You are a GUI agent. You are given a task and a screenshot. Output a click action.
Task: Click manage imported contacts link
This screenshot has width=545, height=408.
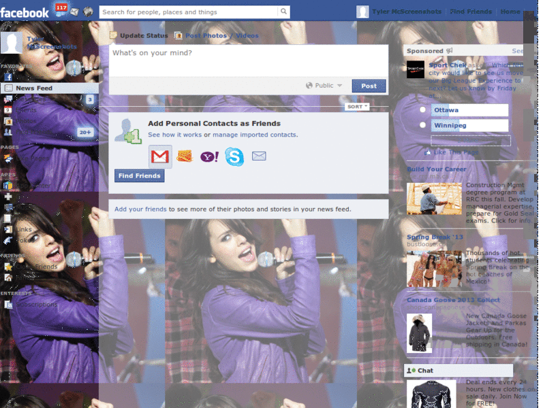coord(255,135)
